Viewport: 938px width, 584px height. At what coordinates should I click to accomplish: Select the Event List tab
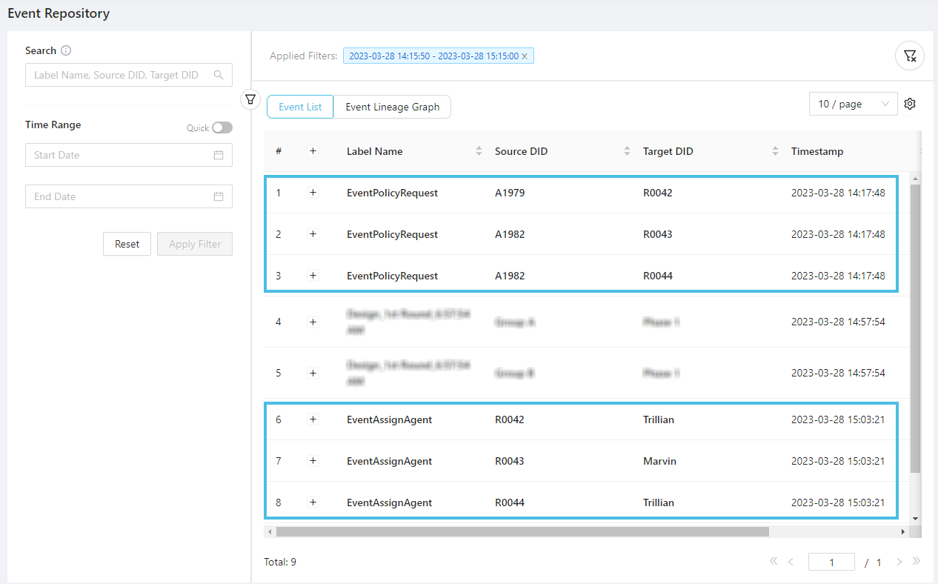click(300, 107)
